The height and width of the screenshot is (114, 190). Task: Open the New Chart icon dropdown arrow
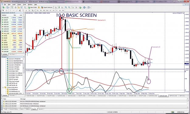[5, 7]
